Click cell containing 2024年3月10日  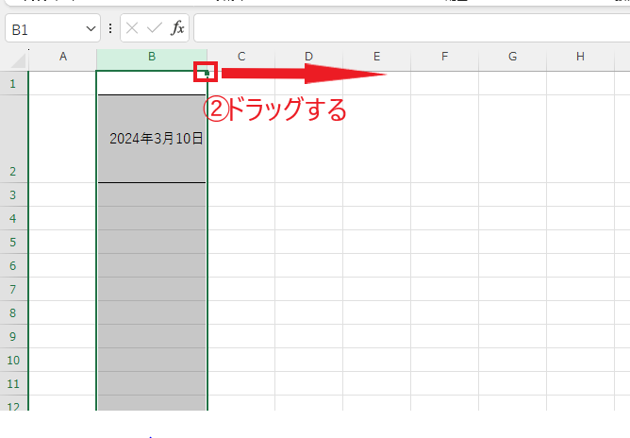pos(152,139)
